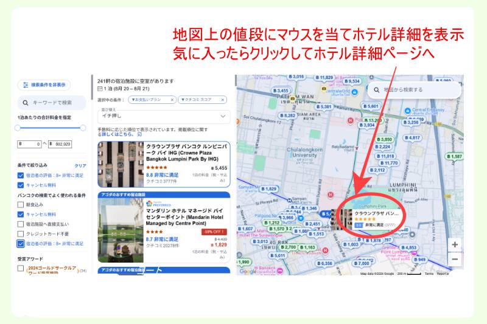Open Crowne Plaza Bangkok Lumpini Park hotel title
The height and width of the screenshot is (324, 487).
(x=186, y=153)
